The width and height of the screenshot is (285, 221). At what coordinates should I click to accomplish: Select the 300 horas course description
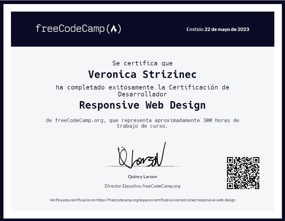(x=143, y=120)
